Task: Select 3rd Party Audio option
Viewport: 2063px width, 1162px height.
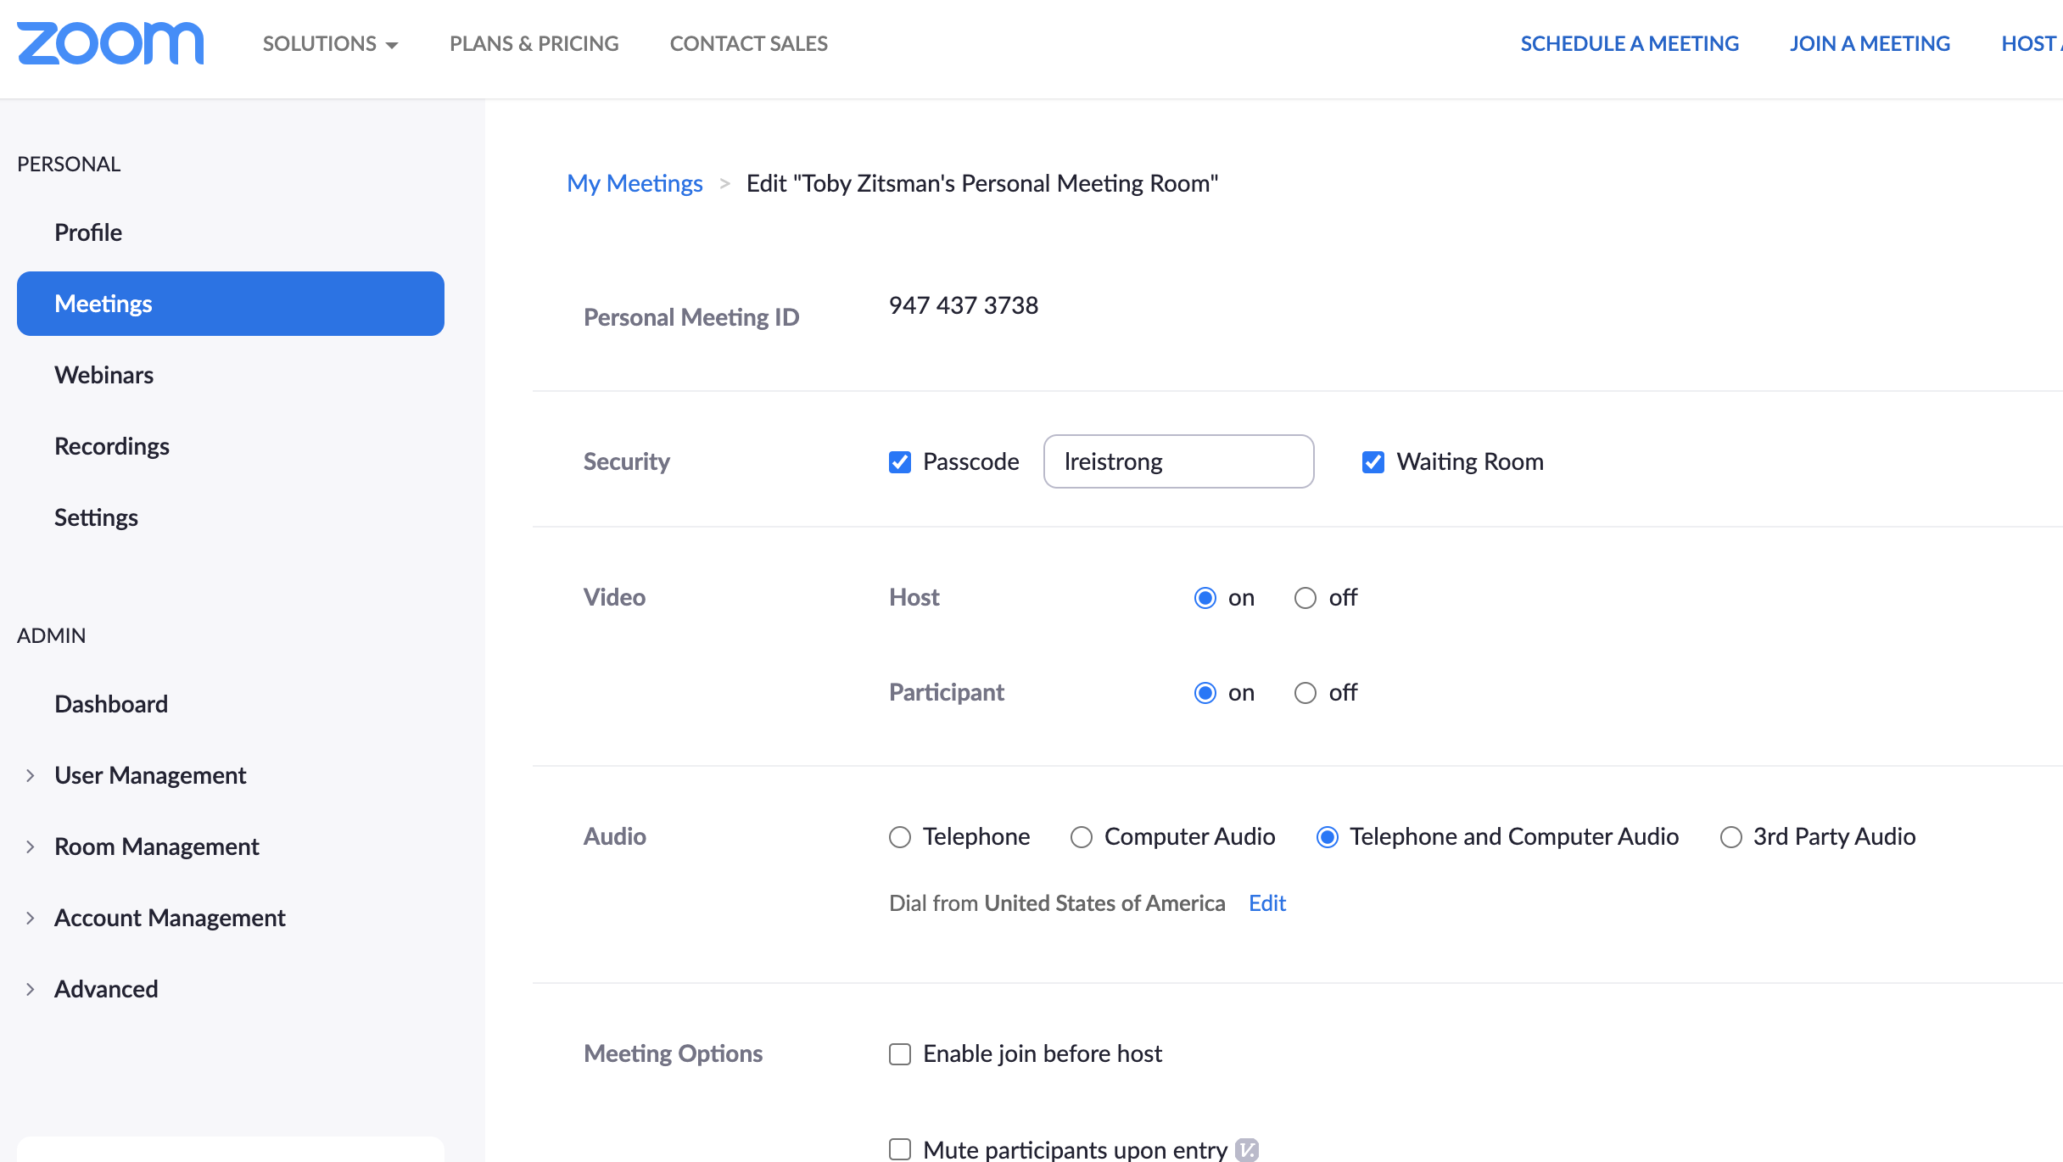Action: click(1730, 837)
